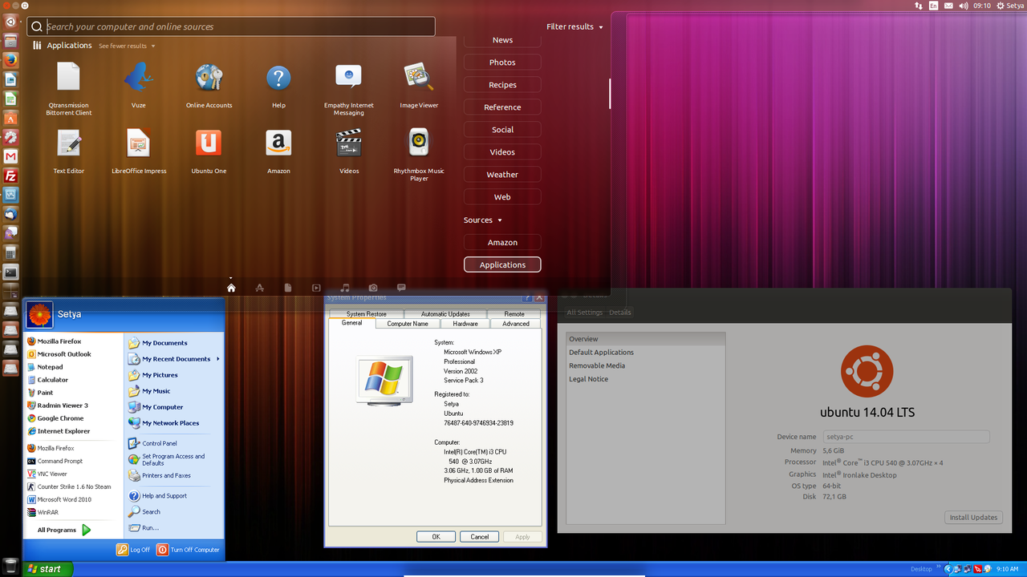1027x577 pixels.
Task: Toggle the News filter
Action: [502, 40]
